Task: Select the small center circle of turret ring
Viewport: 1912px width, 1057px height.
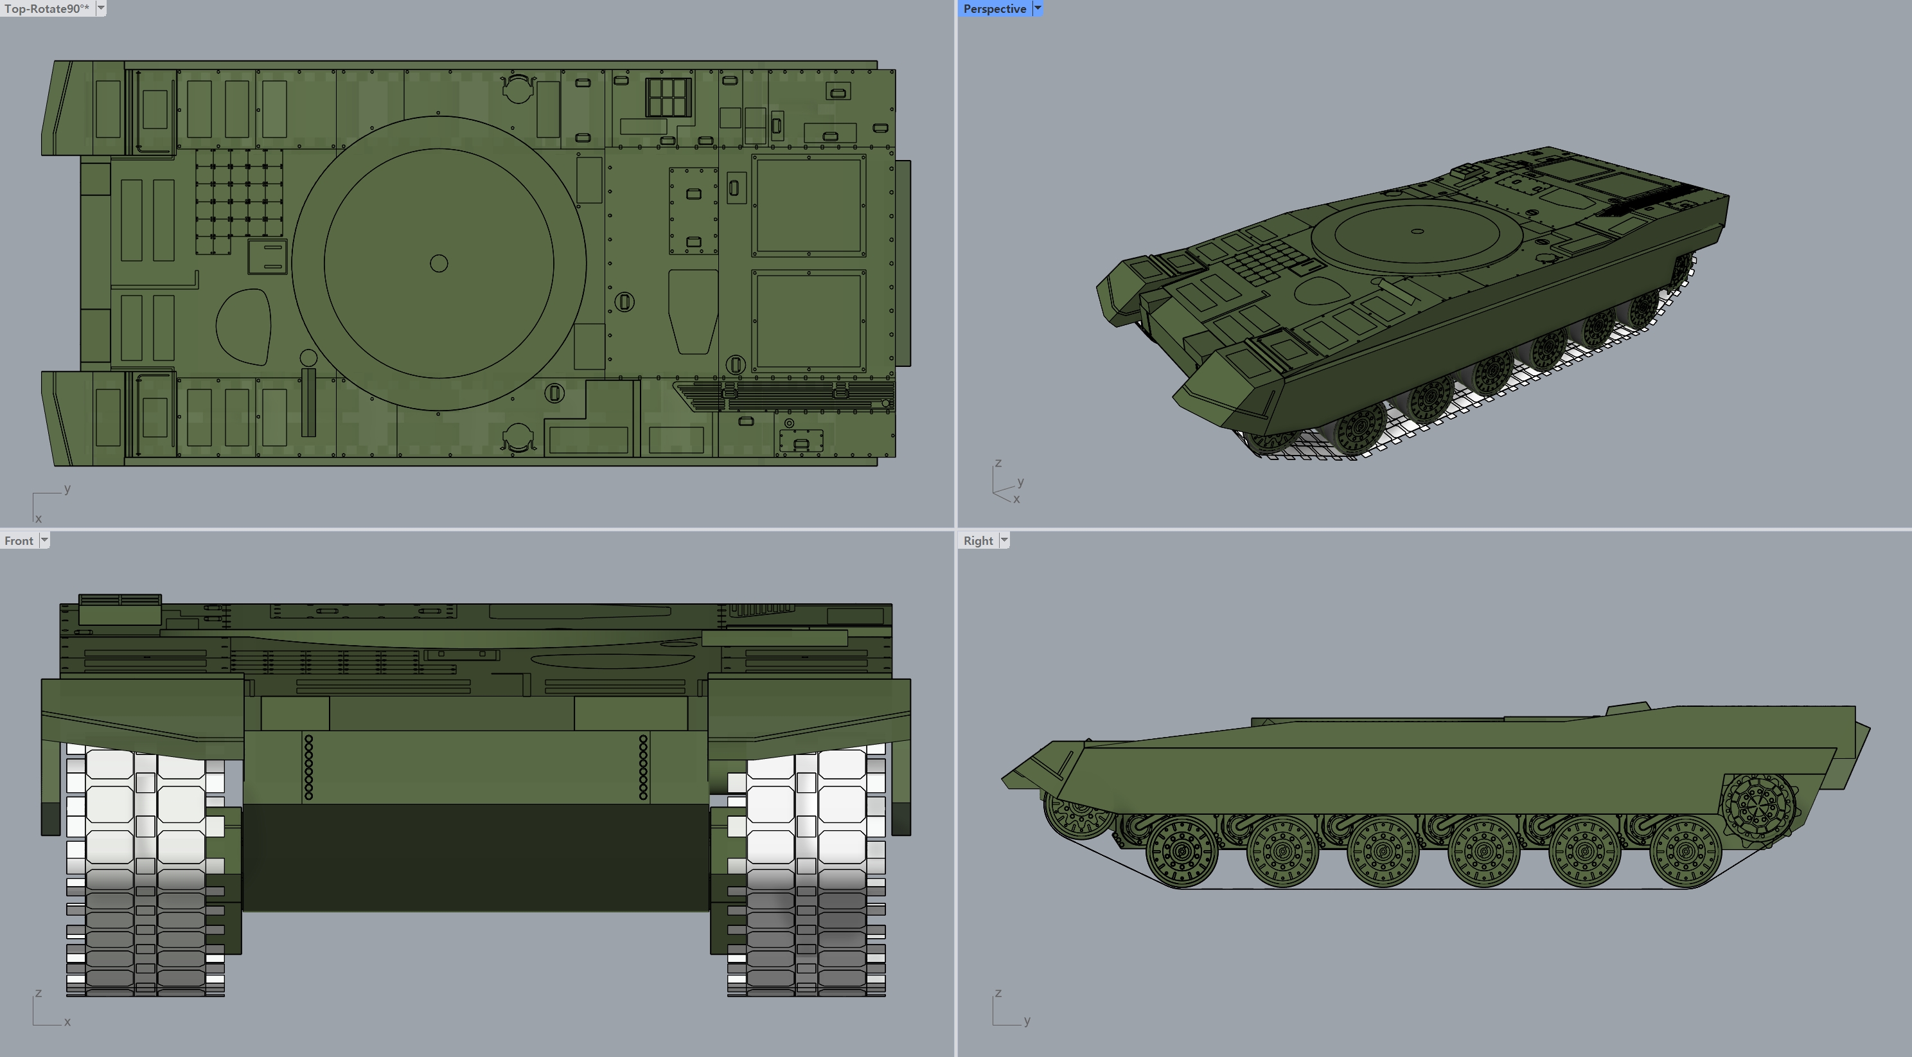Action: (x=439, y=263)
